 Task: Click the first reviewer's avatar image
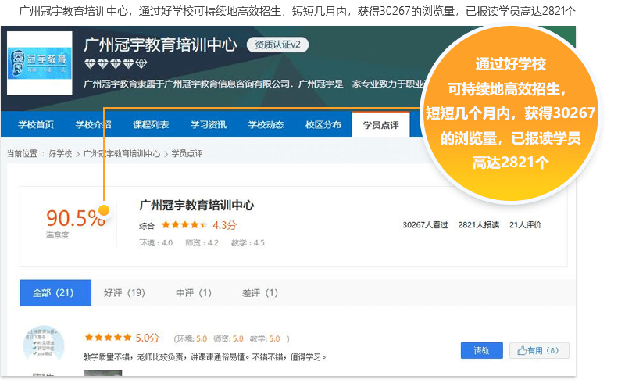pos(44,344)
